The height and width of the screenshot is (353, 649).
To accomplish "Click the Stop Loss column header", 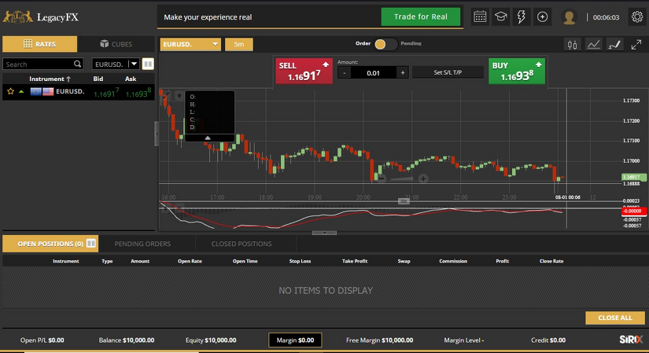I will coord(300,261).
